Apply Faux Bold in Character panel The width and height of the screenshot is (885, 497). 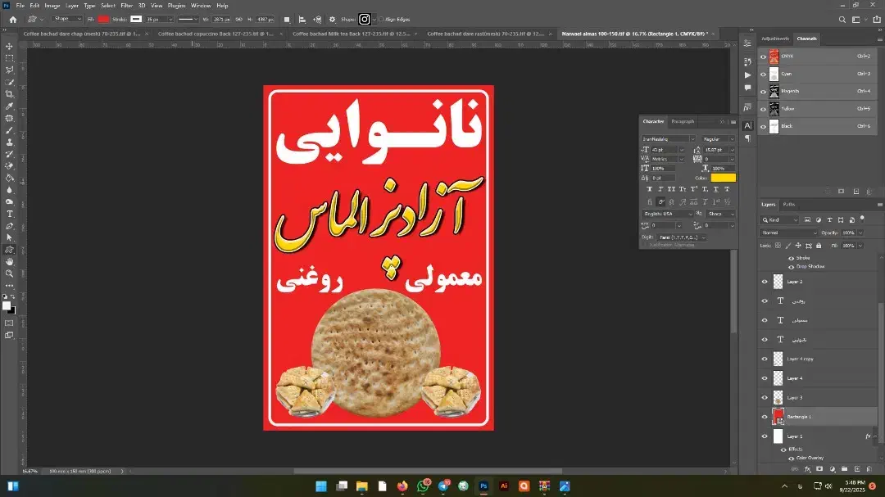click(649, 189)
